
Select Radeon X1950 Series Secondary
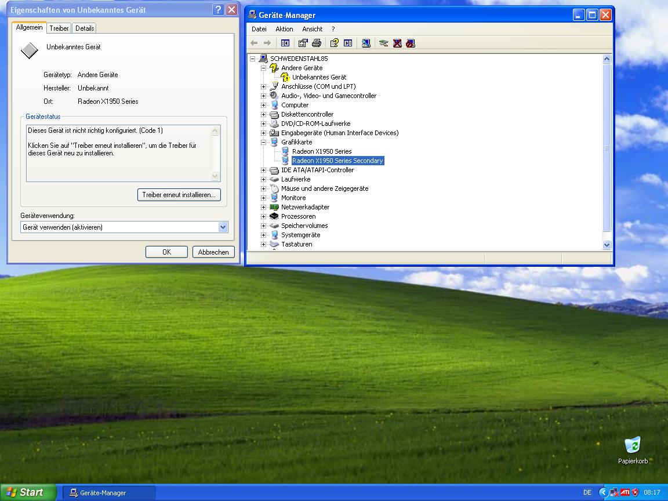tap(337, 161)
